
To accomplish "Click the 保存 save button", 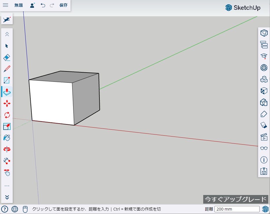I will [x=63, y=5].
